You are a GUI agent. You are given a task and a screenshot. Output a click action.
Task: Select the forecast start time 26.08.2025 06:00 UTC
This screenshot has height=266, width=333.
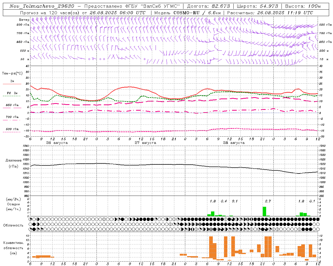click(117, 13)
